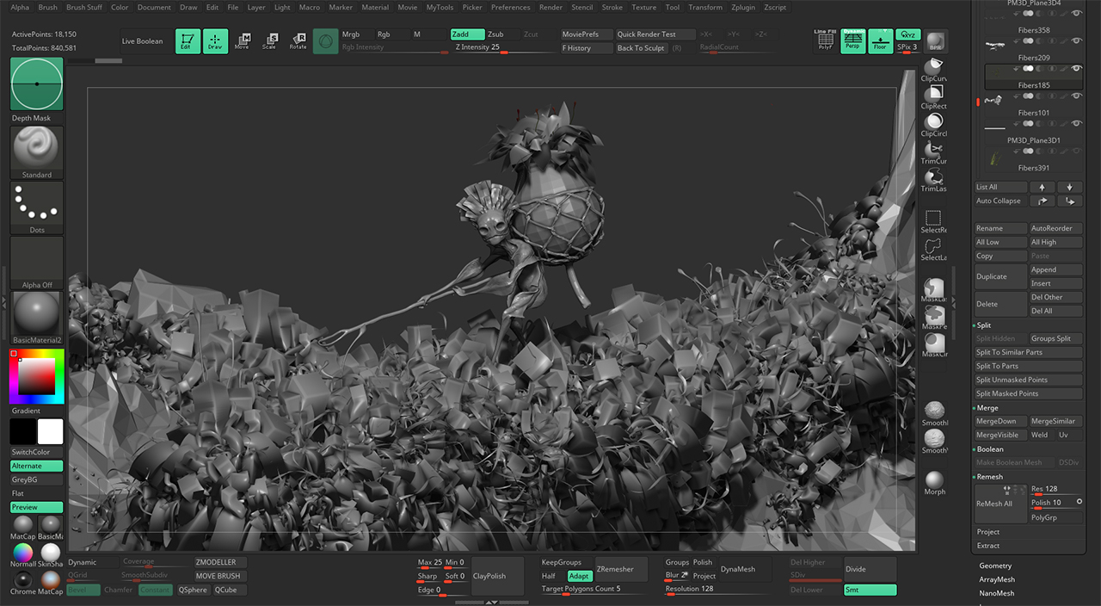This screenshot has height=606, width=1101.
Task: Choose the TrimLasso brush icon
Action: click(x=934, y=176)
